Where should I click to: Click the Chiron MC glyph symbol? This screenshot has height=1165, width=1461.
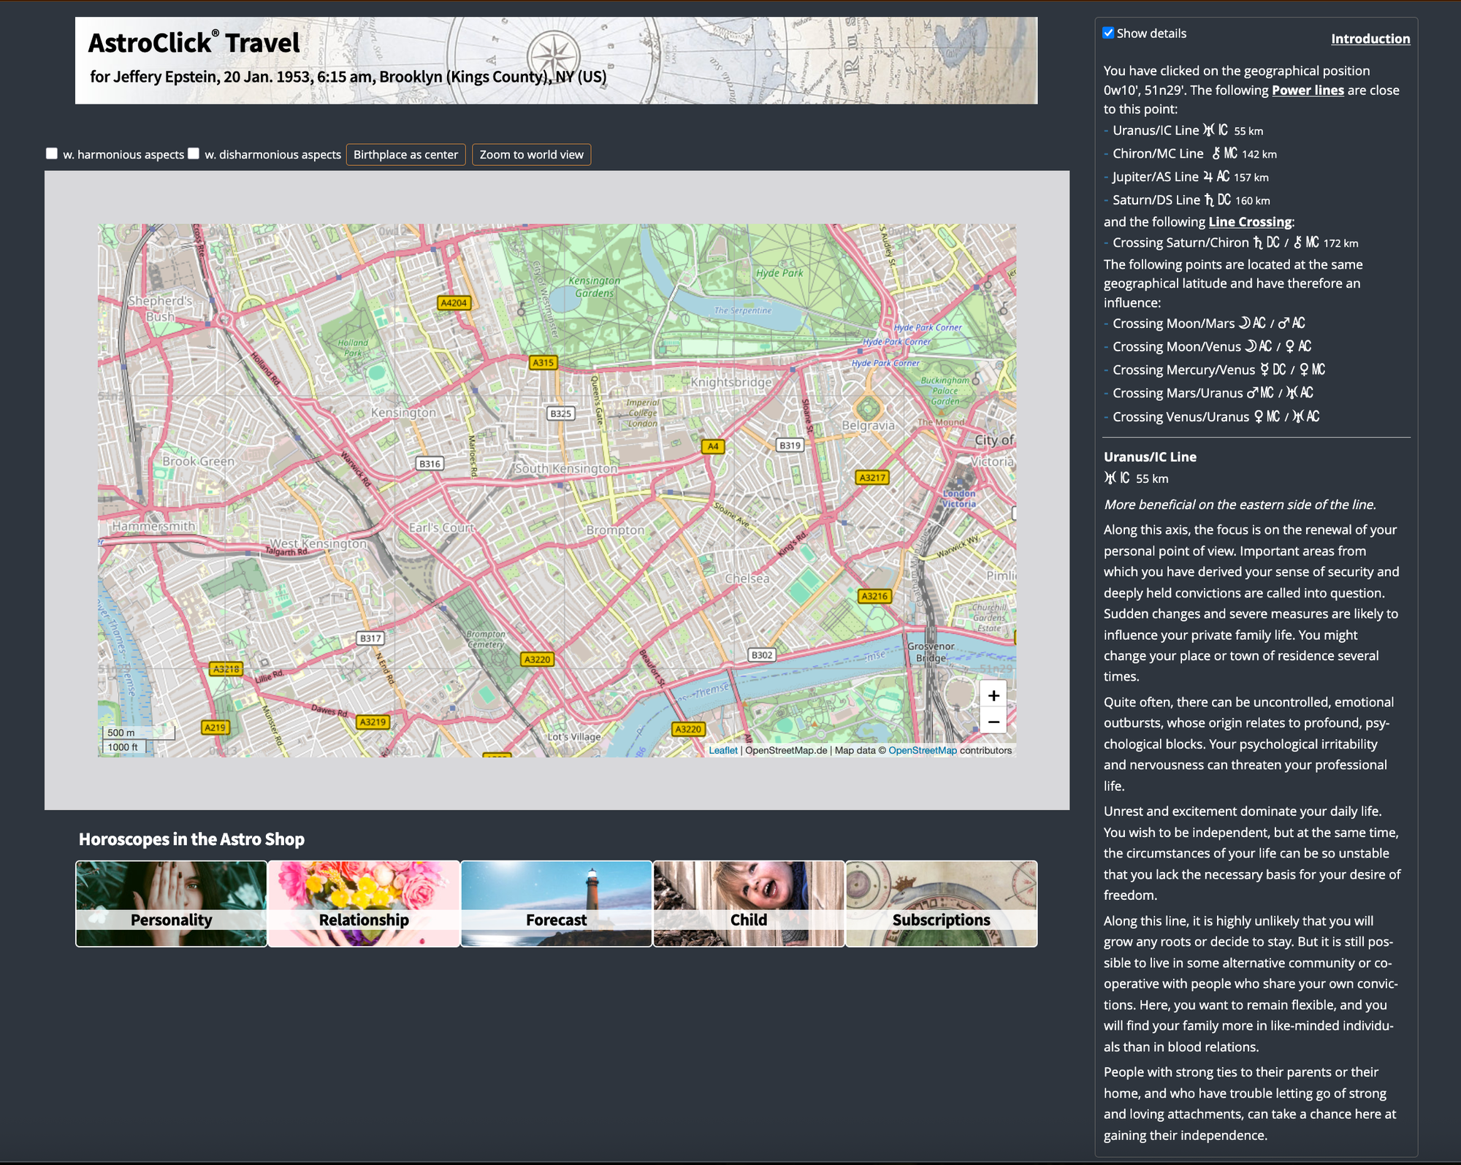coord(1224,153)
